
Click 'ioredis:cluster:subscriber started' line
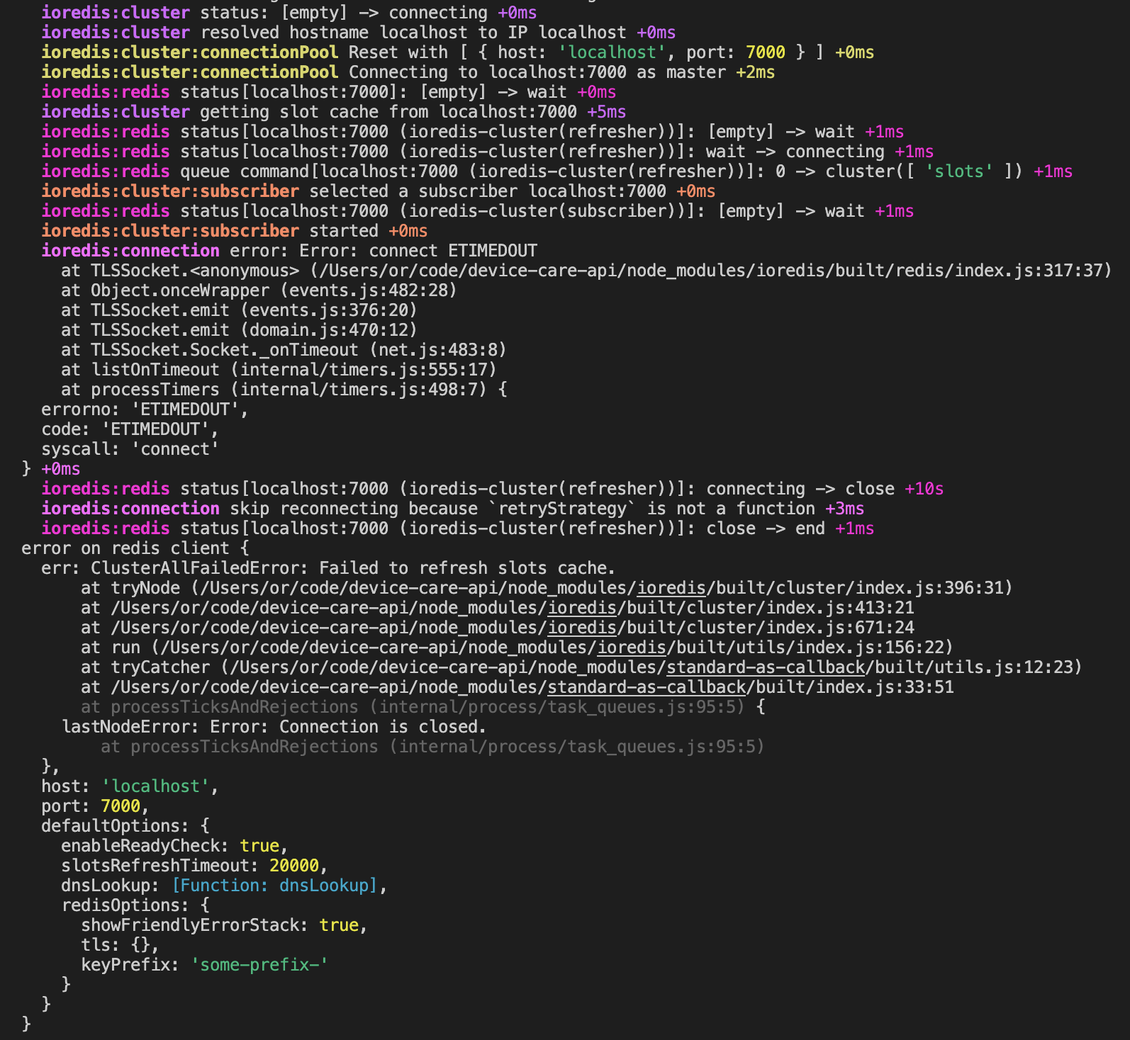pos(235,231)
